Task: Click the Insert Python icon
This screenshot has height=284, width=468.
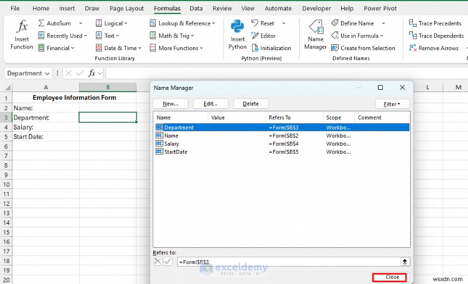Action: click(238, 26)
